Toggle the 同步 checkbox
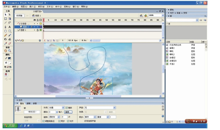 point(59,121)
